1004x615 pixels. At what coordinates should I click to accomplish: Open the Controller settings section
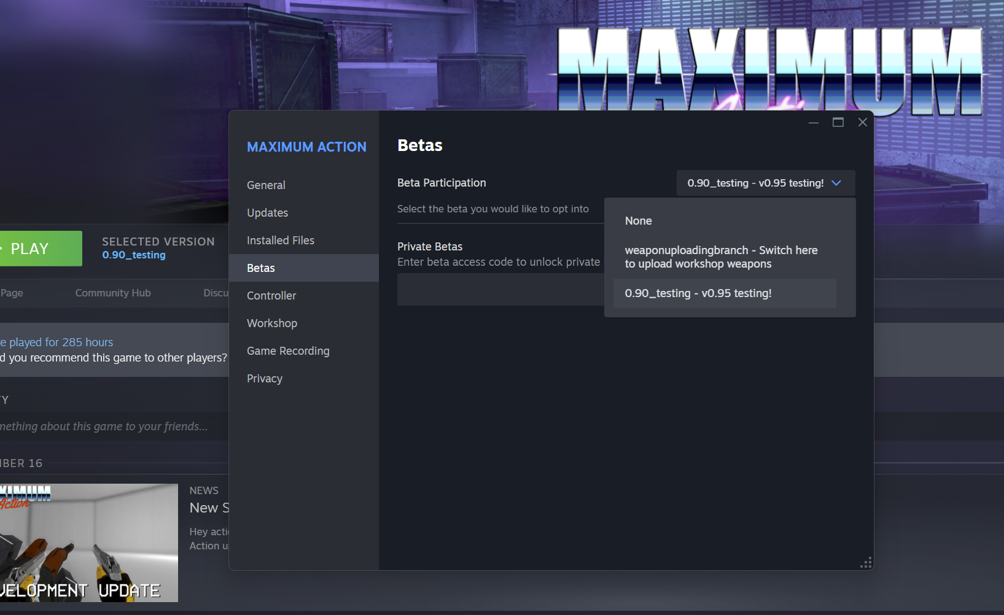(304, 296)
